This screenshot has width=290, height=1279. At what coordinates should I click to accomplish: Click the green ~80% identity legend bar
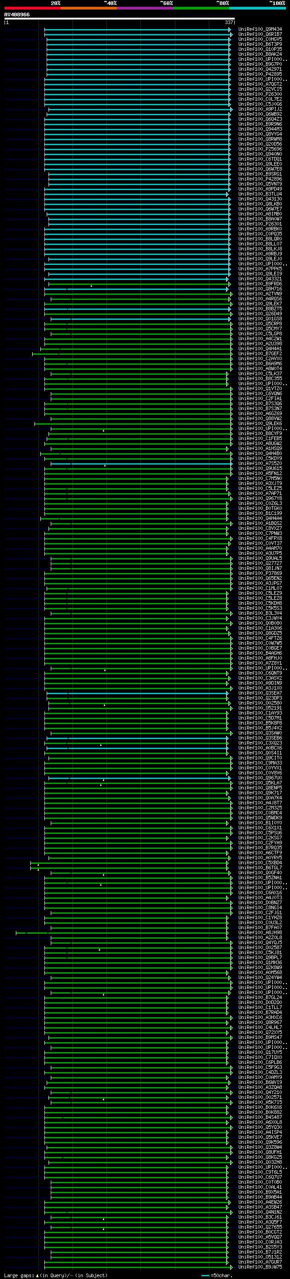(201, 8)
